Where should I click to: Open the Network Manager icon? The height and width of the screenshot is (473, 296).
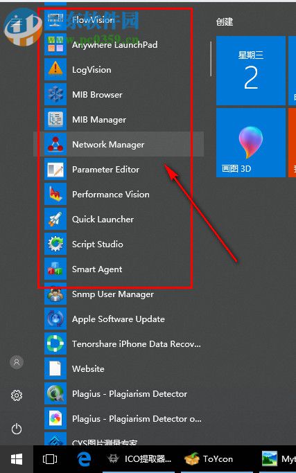[x=55, y=144]
